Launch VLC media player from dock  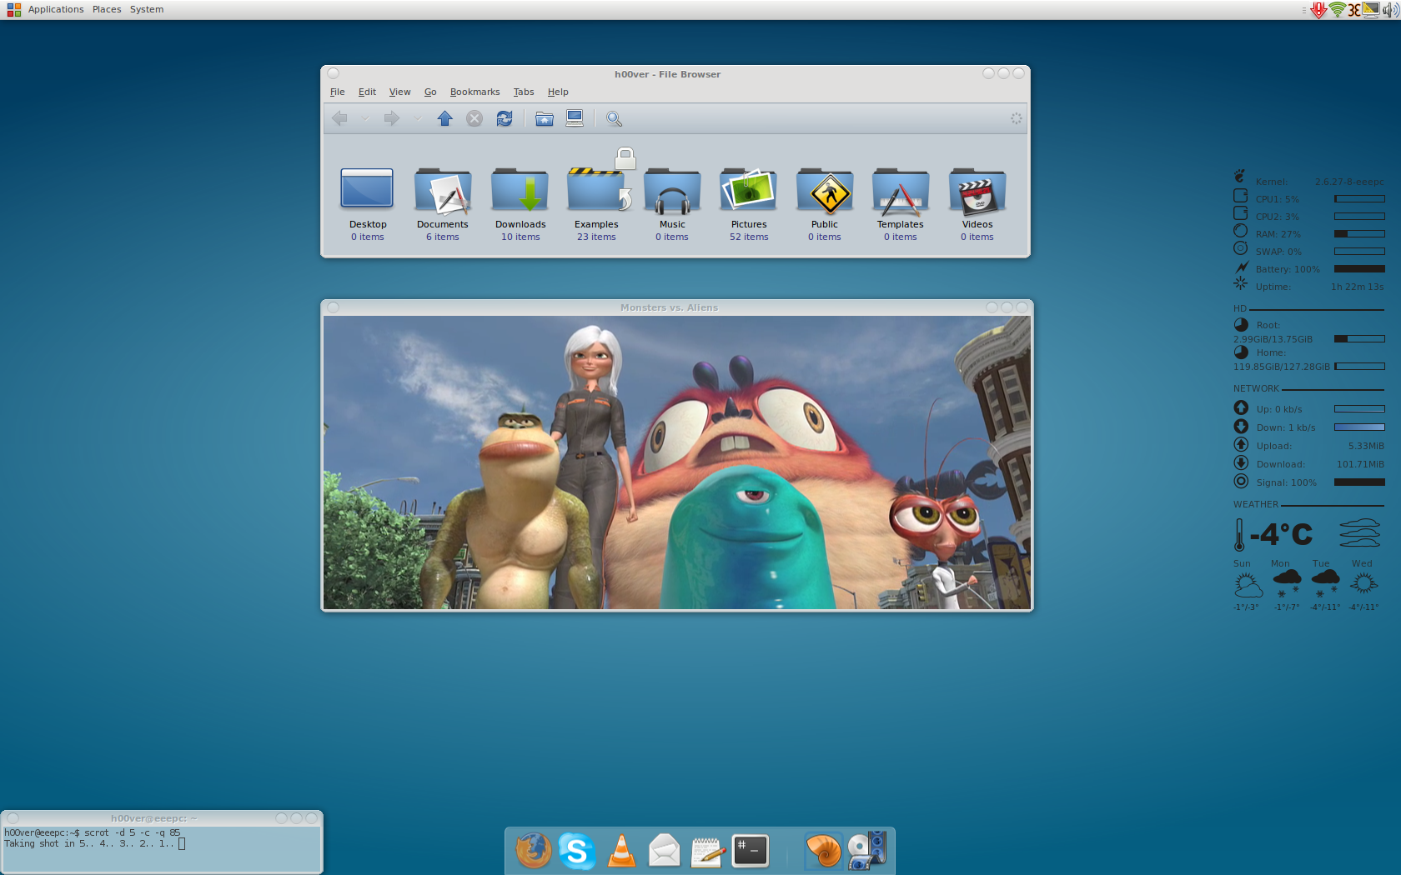(621, 851)
